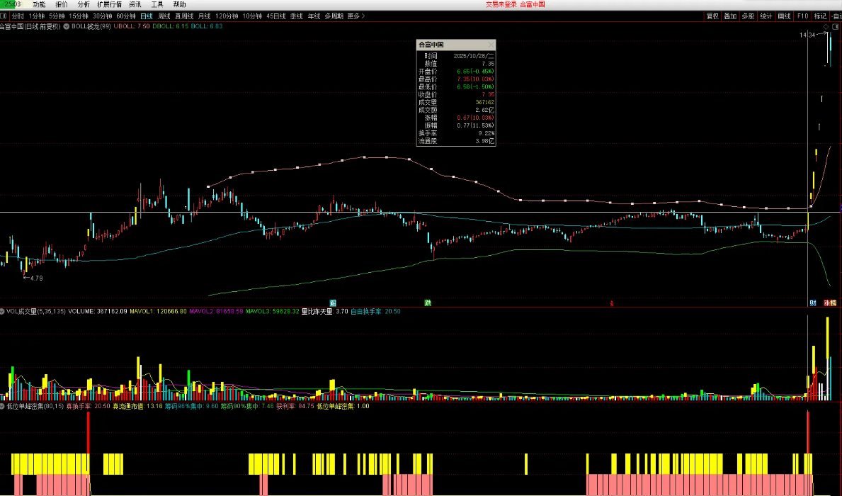The width and height of the screenshot is (842, 496).
Task: Close the 合富中国 data info popup
Action: coord(491,44)
